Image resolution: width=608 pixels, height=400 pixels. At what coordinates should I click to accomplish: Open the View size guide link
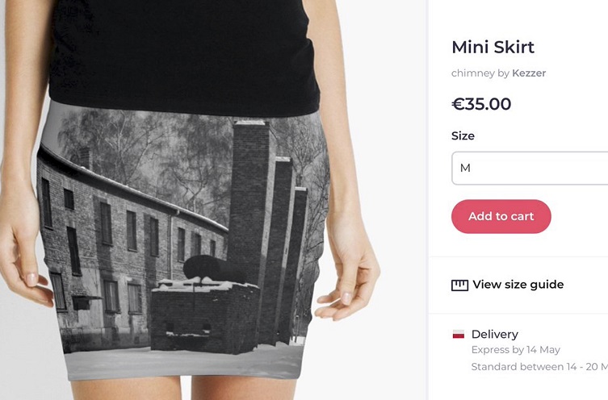pyautogui.click(x=518, y=285)
